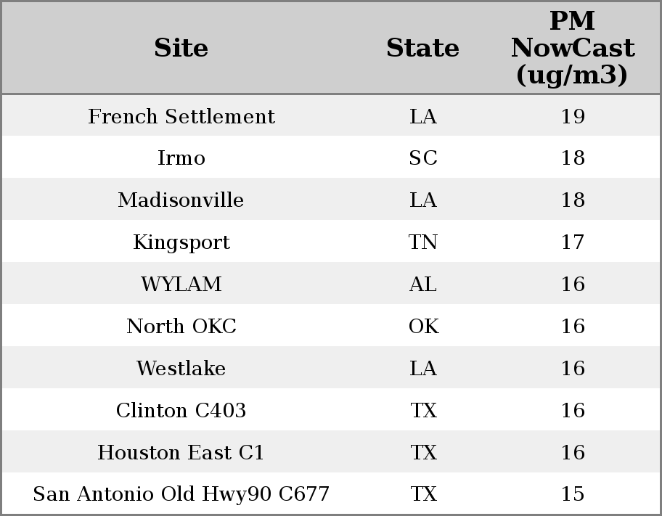Click the NowCast value 19
The height and width of the screenshot is (516, 662).
573,116
